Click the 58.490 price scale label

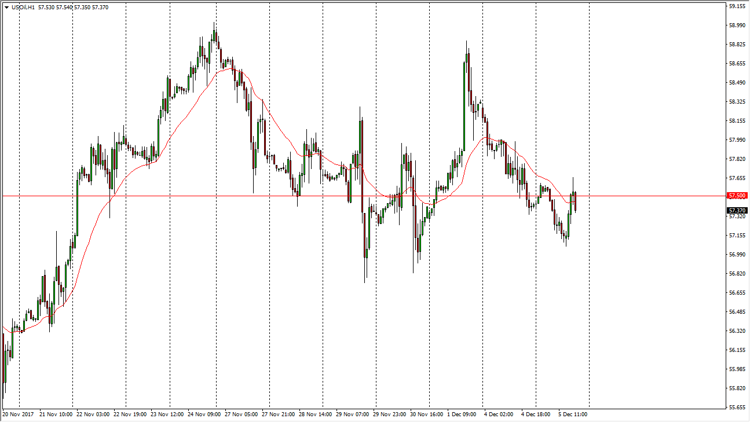[737, 83]
